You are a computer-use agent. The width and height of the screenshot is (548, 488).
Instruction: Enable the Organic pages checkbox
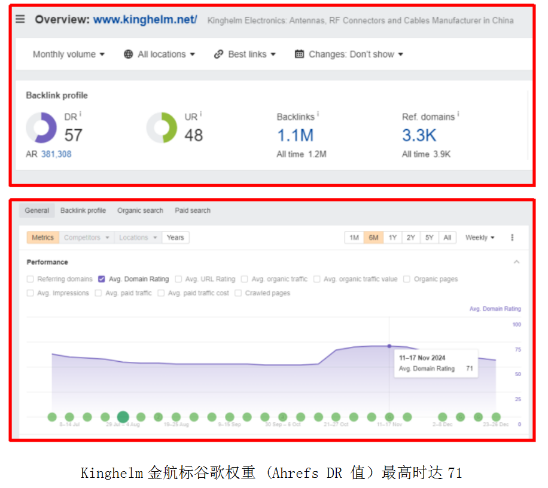pyautogui.click(x=407, y=279)
